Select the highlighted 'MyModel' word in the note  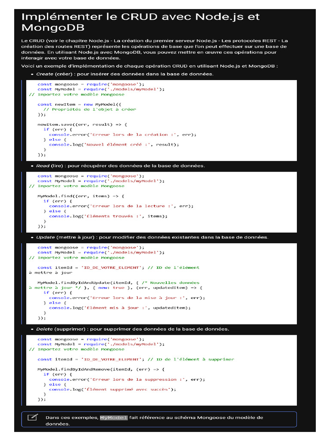(x=113, y=418)
